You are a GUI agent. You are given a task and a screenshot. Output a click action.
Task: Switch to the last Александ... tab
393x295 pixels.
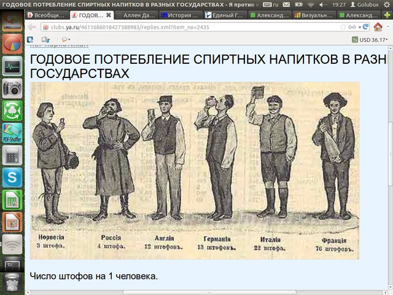(359, 15)
